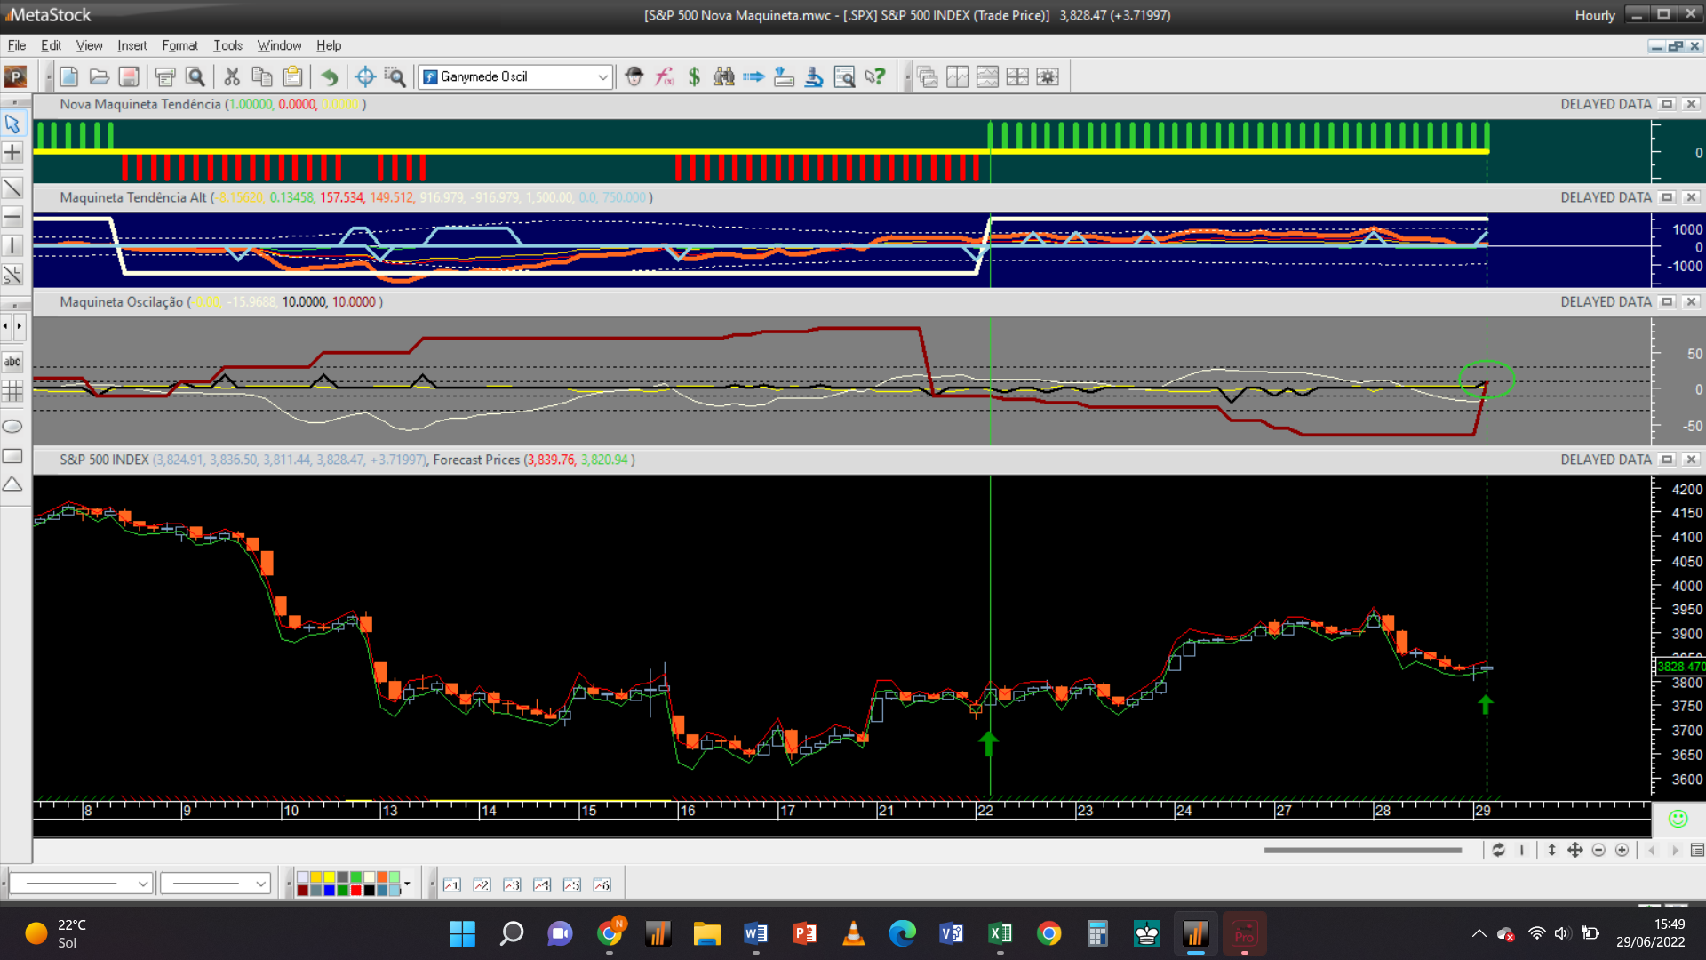Click the Expert Advisor icon with the hat
Viewport: 1706px width, 960px height.
[634, 77]
